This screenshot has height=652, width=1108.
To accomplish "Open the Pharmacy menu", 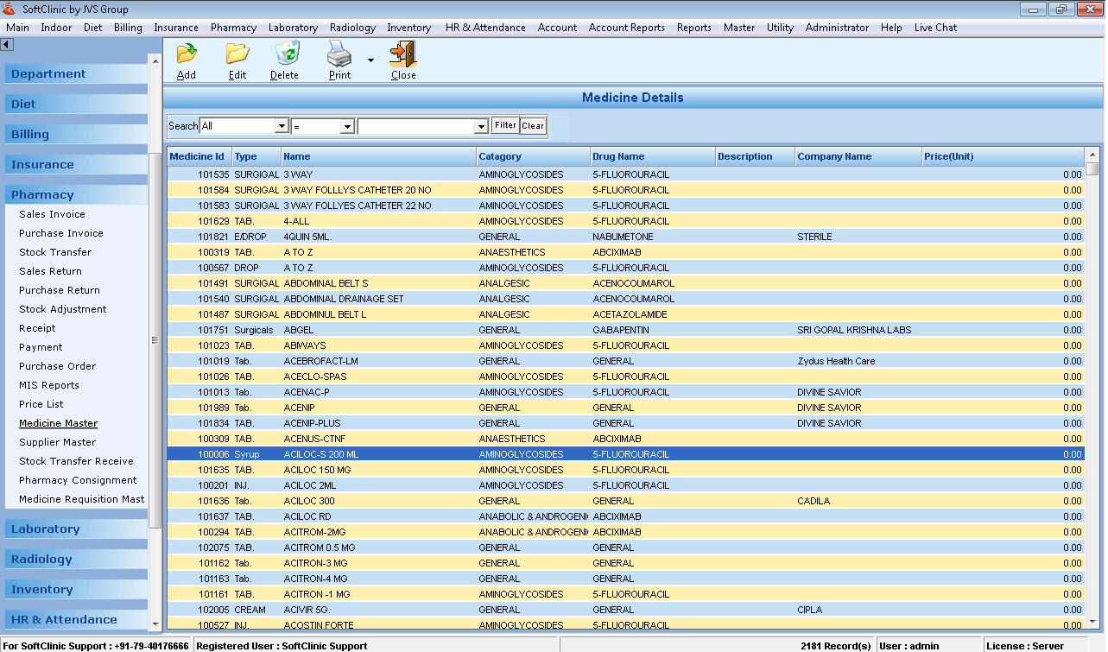I will [x=233, y=27].
